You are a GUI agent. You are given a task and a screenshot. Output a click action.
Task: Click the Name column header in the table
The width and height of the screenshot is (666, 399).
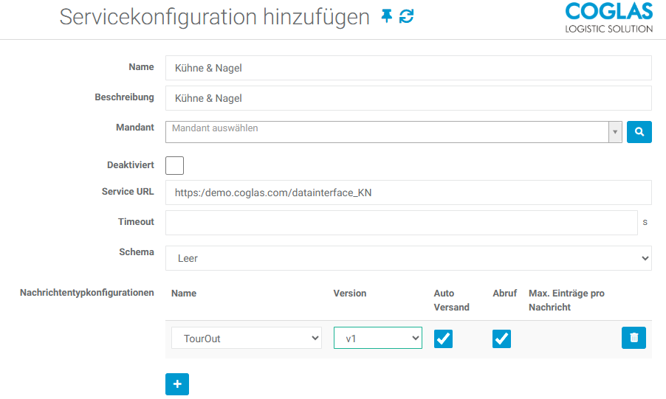[184, 294]
